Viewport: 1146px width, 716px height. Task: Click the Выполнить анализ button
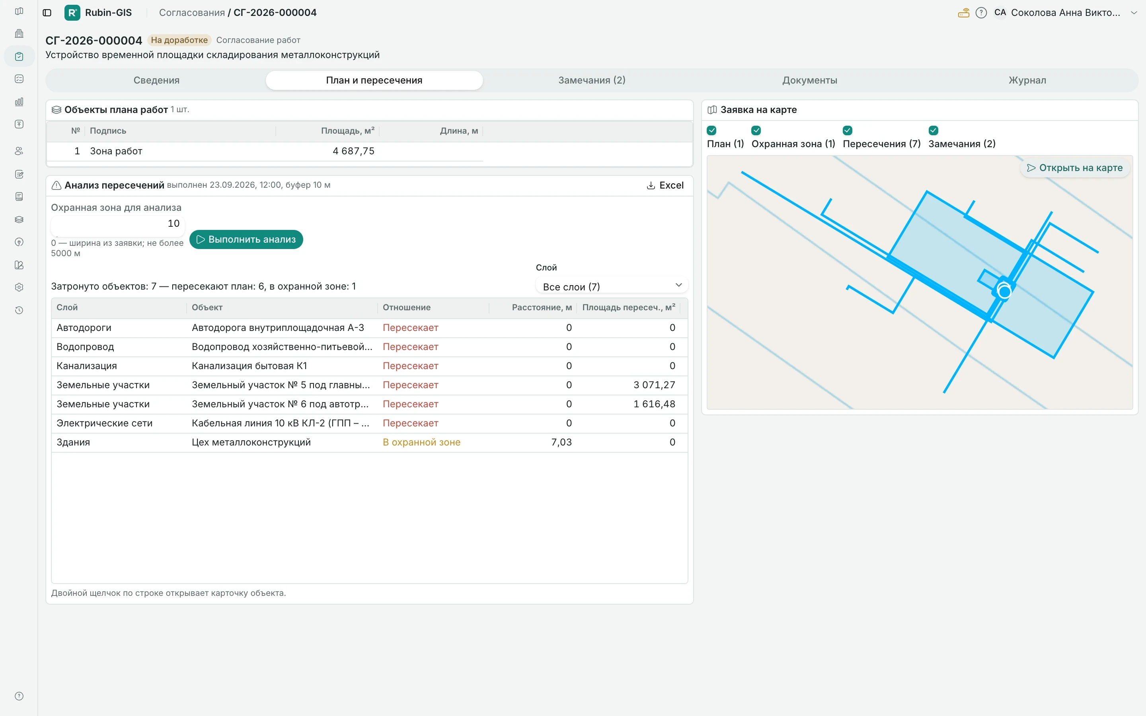(x=246, y=239)
